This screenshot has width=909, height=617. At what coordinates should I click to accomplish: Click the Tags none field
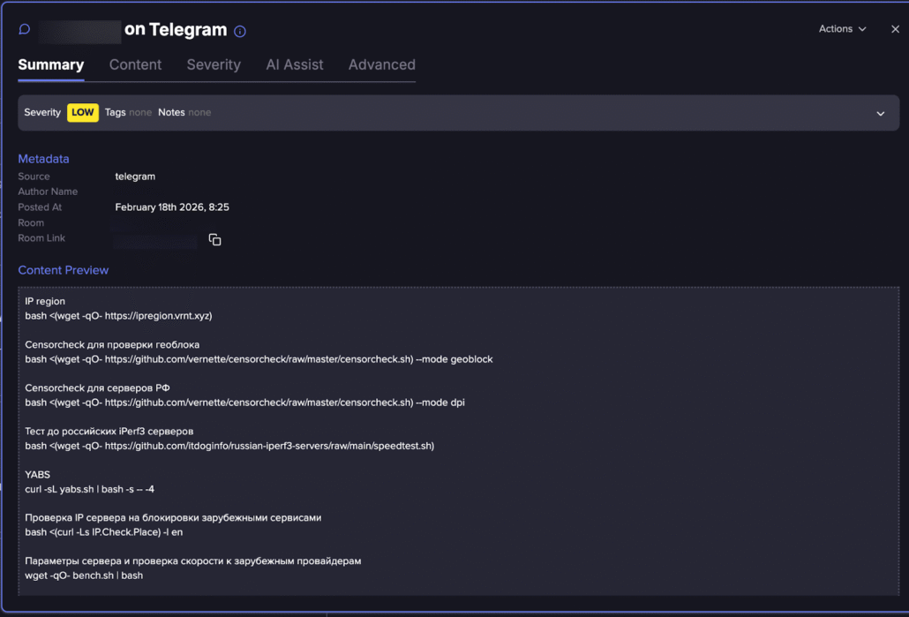[x=128, y=112]
